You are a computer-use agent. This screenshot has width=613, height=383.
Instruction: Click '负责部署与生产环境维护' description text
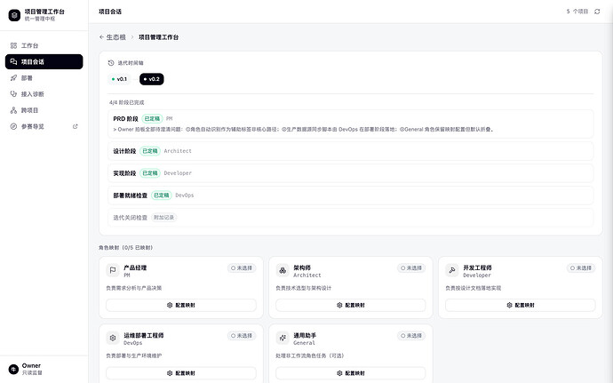point(133,355)
